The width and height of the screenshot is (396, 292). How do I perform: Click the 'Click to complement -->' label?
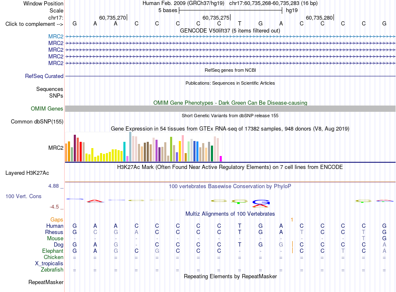pyautogui.click(x=34, y=24)
